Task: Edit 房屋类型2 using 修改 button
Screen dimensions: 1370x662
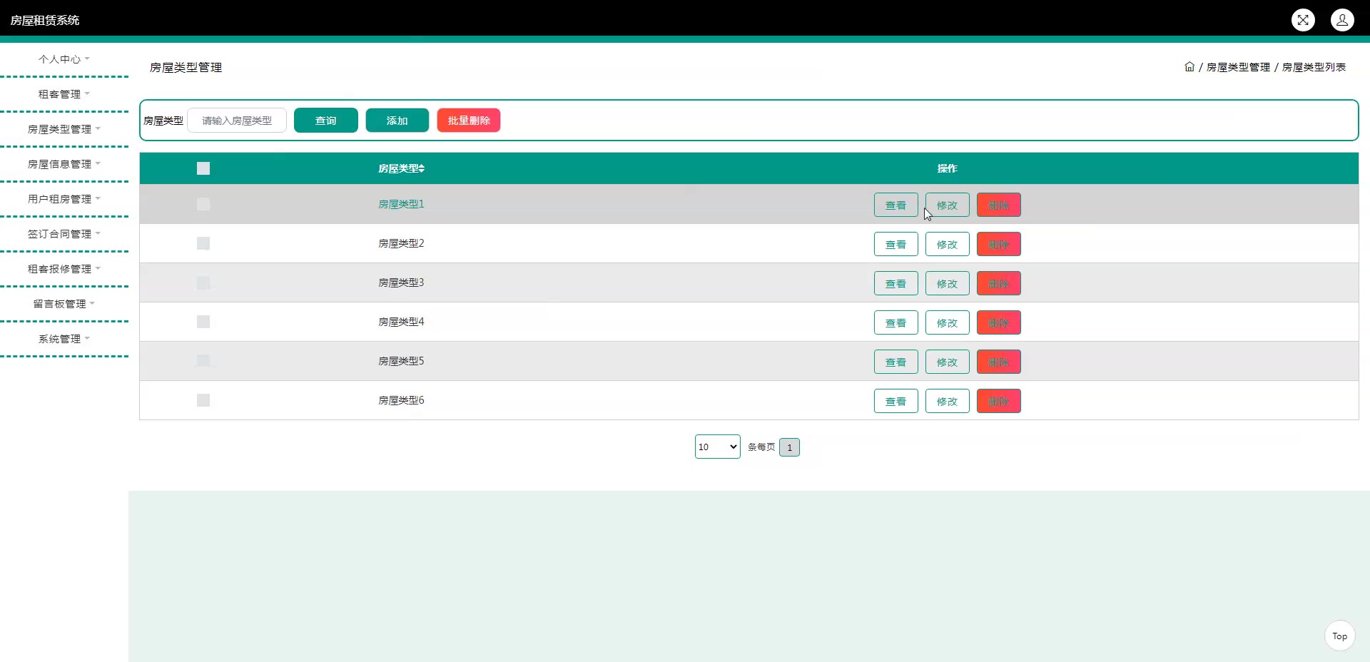Action: pos(948,244)
